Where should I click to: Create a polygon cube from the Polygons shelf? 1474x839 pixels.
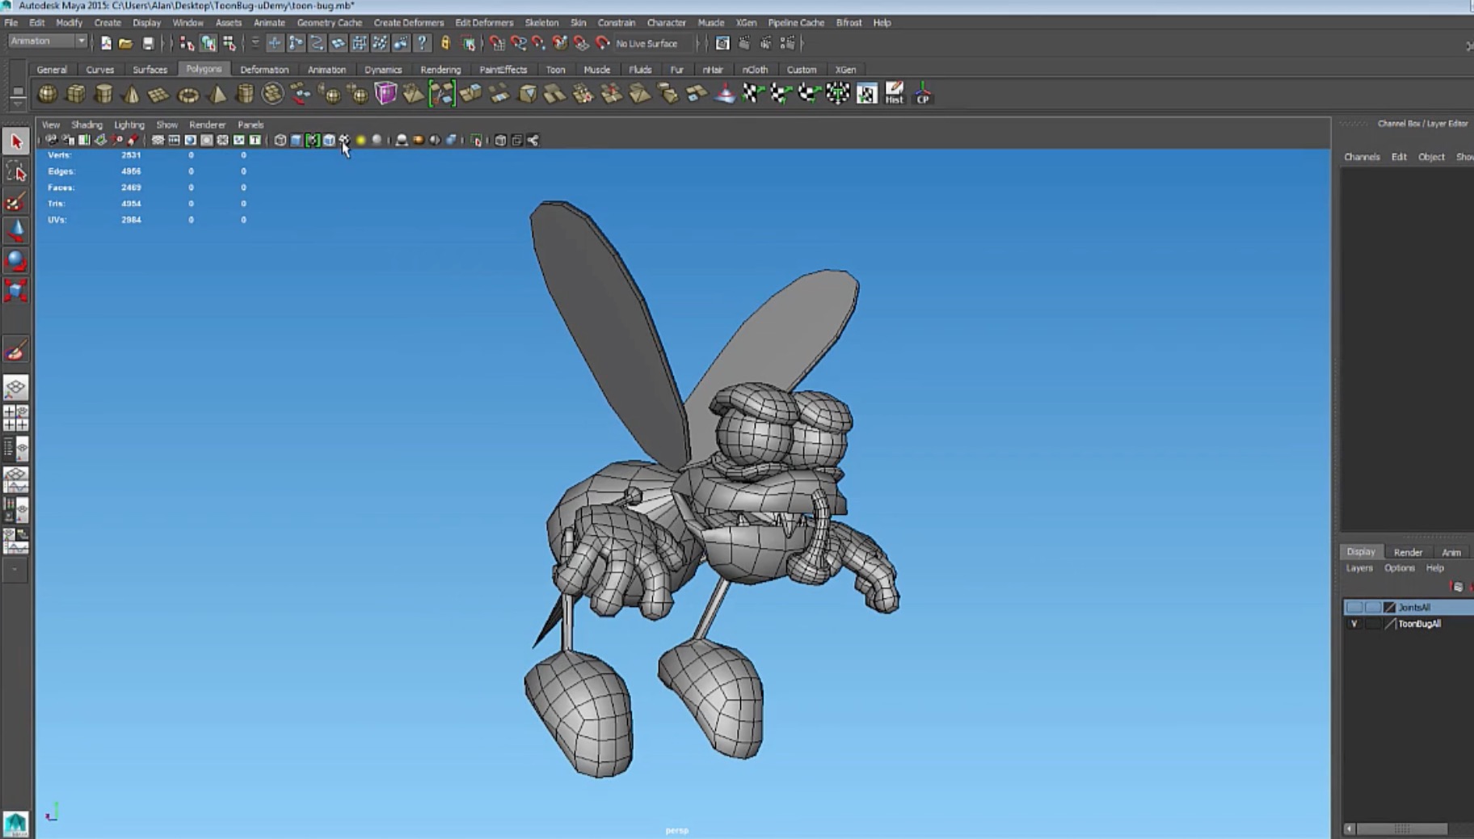(x=75, y=95)
